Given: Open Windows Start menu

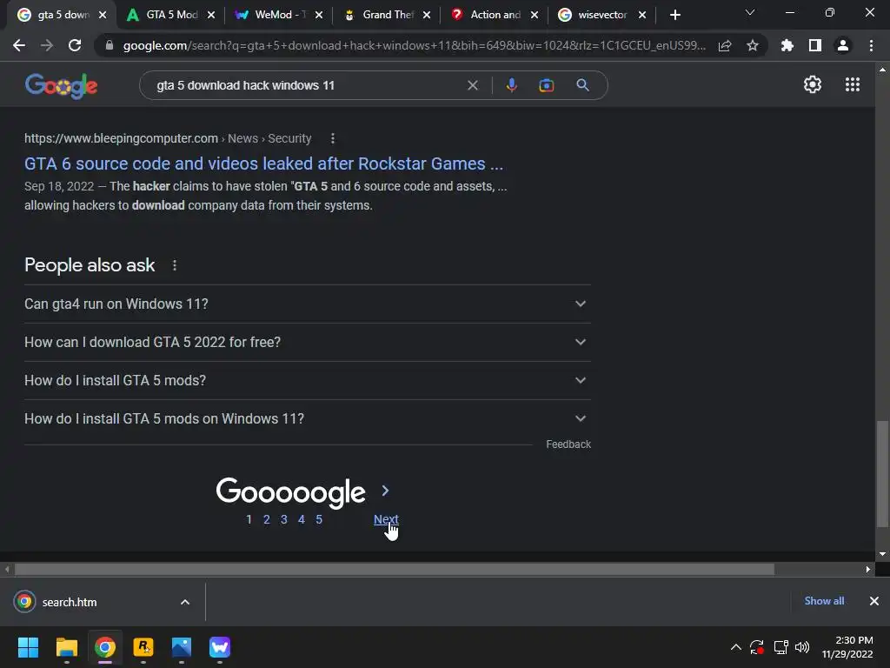Looking at the screenshot, I should [x=28, y=647].
